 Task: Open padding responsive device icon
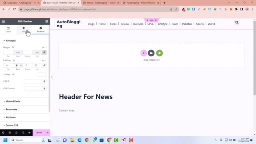click(14, 60)
